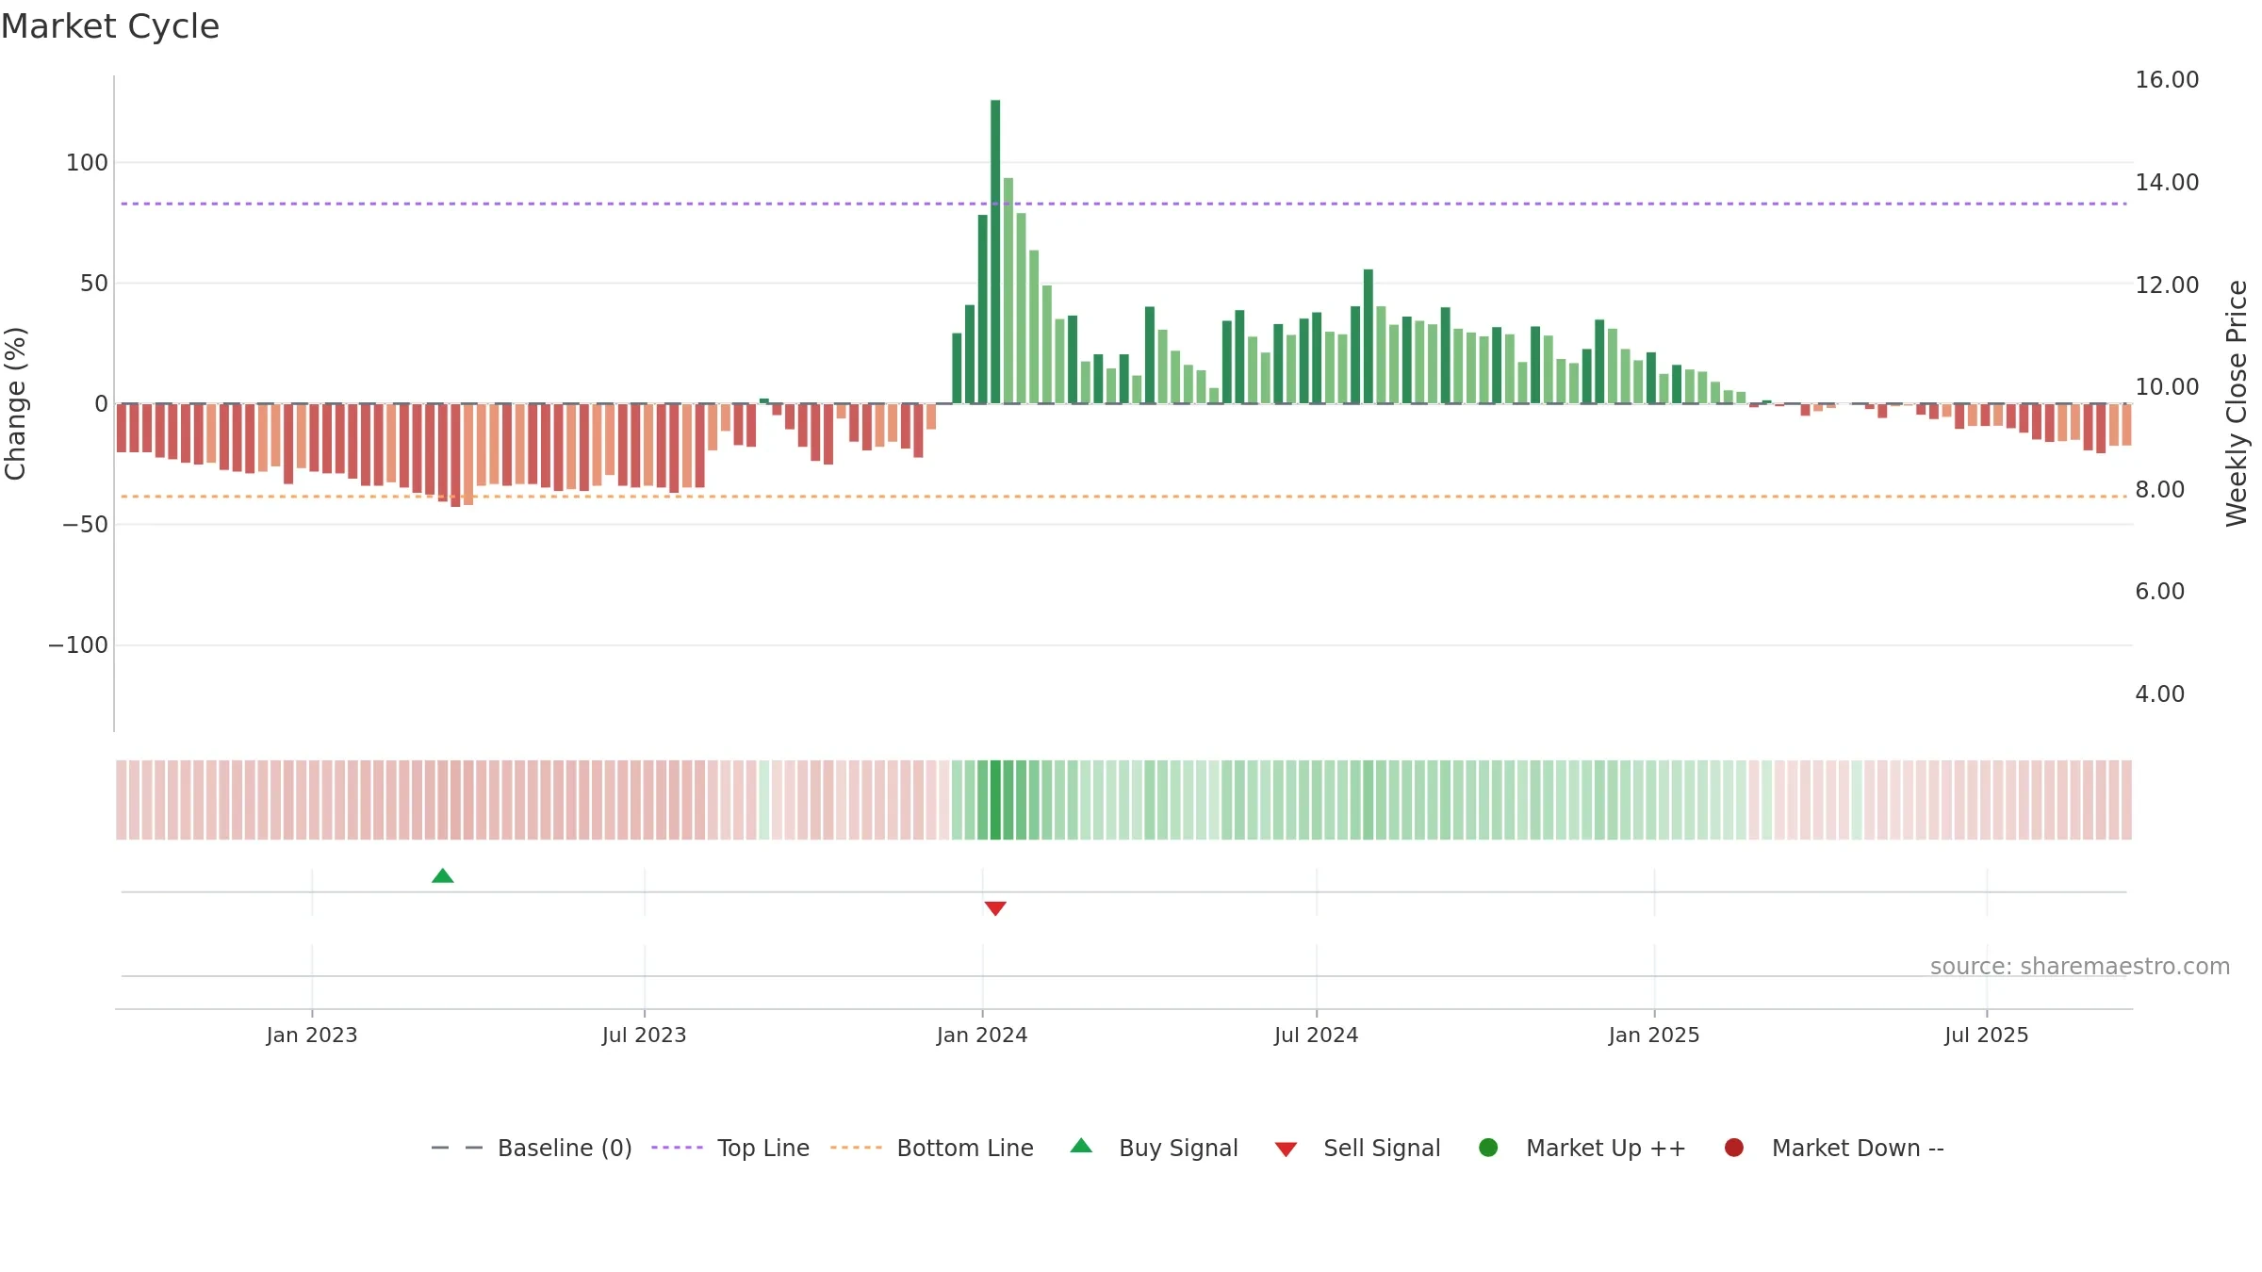The height and width of the screenshot is (1272, 2262).
Task: Click the 8.00 tick on right axis
Action: pyautogui.click(x=2159, y=490)
